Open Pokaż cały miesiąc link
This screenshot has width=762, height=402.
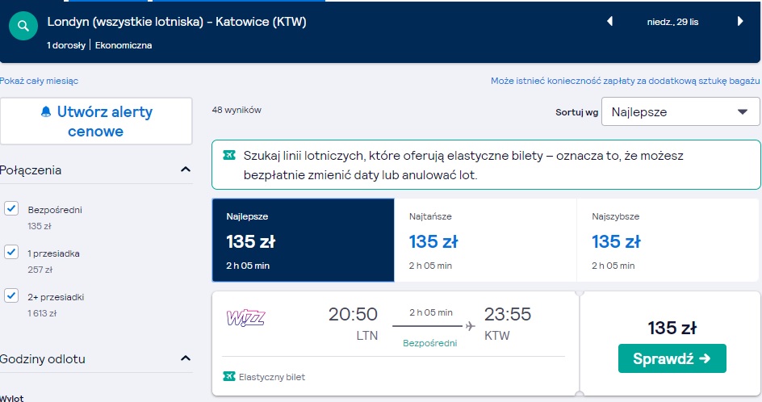point(39,81)
